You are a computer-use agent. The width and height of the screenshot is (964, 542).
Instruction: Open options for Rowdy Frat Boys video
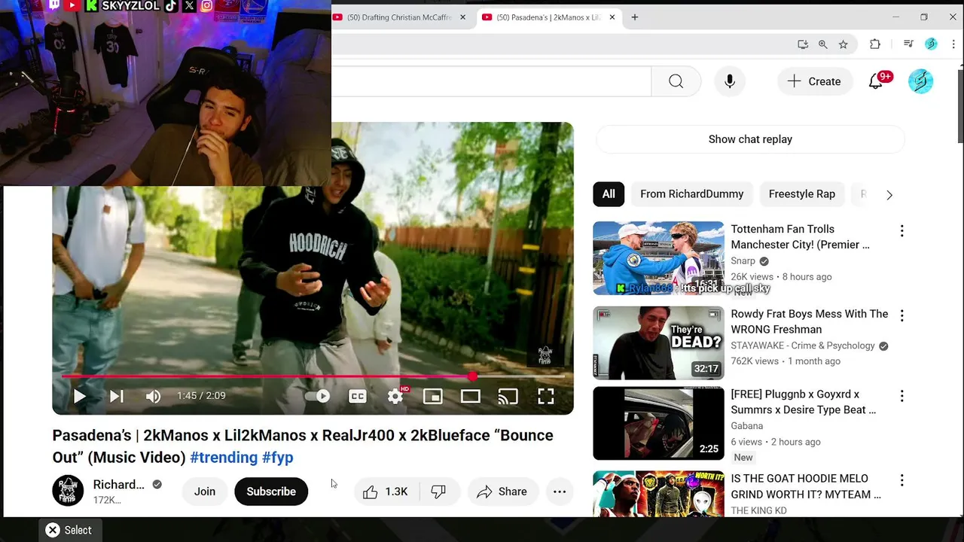[x=901, y=315]
